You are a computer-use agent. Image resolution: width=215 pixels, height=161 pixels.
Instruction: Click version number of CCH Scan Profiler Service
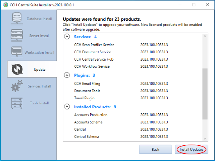click(x=154, y=45)
